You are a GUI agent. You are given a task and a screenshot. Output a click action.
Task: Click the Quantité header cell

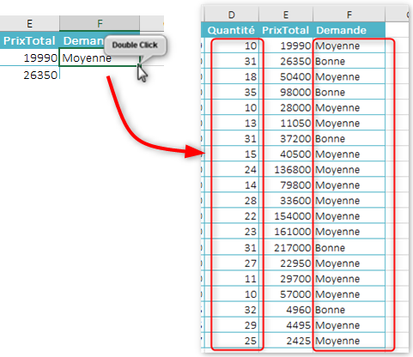[x=231, y=30]
